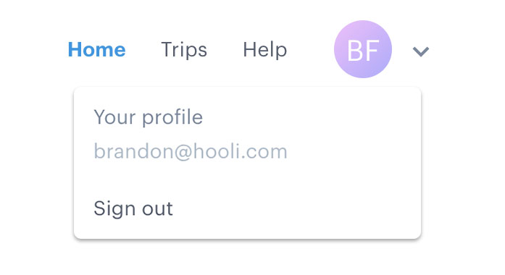Click the Help link in the header

pos(264,49)
